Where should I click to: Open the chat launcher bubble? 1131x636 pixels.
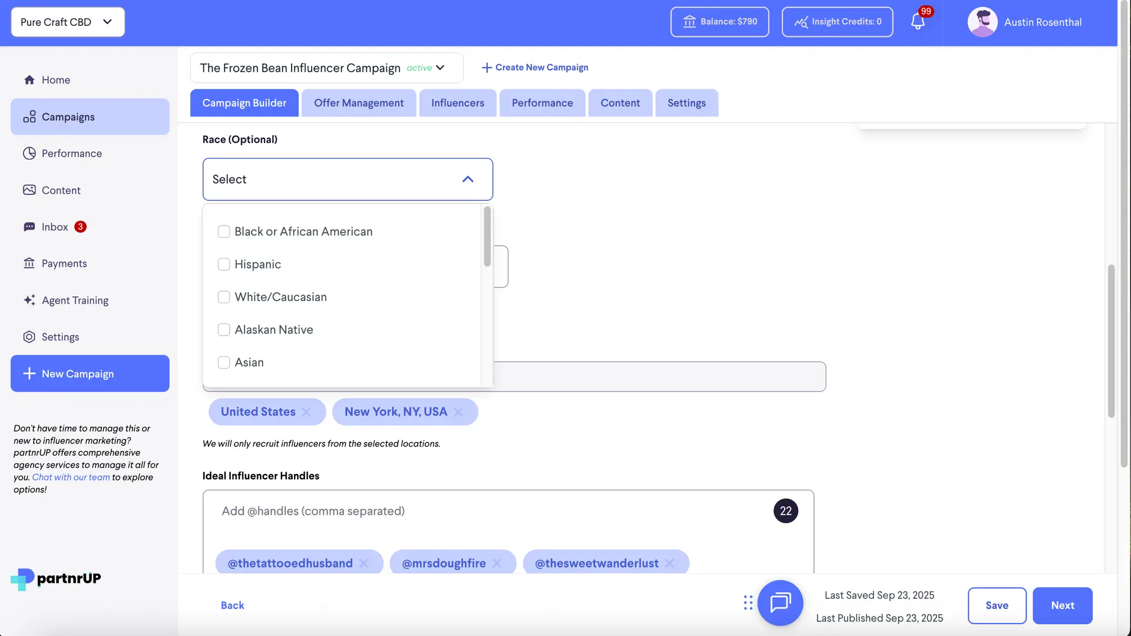(x=781, y=603)
